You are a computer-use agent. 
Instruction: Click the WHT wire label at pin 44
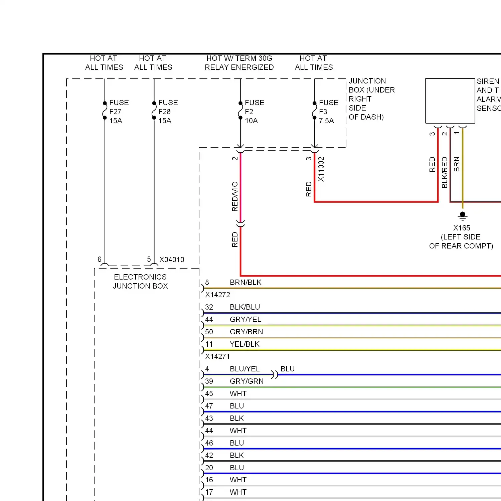[x=238, y=431]
